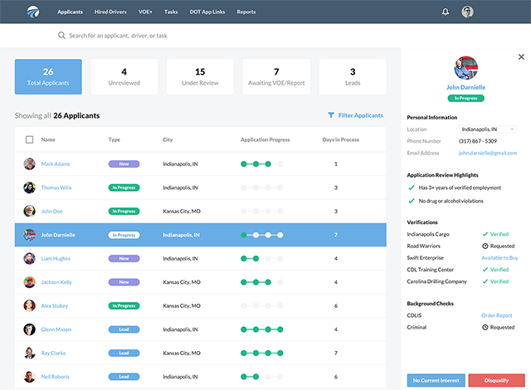The image size is (531, 390).
Task: Go to Hired Drivers
Action: tap(110, 12)
